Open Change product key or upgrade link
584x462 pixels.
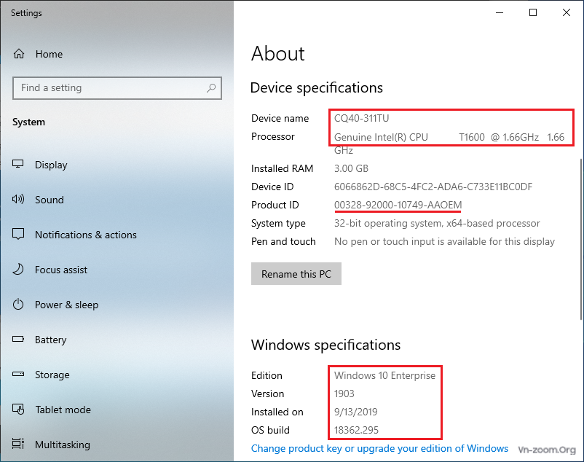[379, 448]
